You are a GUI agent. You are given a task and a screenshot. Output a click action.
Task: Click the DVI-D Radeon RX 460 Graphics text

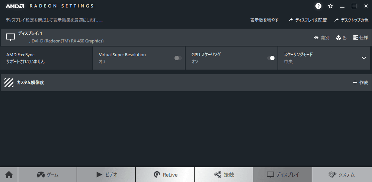(x=67, y=41)
